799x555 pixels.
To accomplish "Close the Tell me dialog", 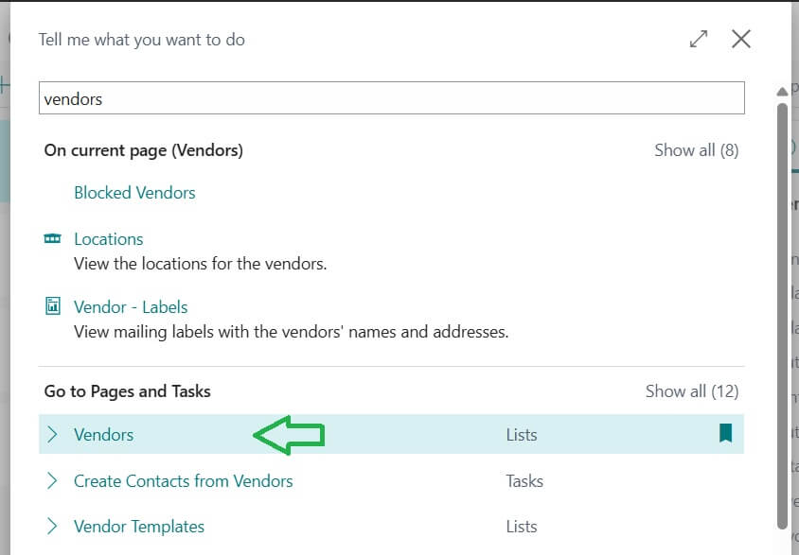I will pyautogui.click(x=741, y=39).
